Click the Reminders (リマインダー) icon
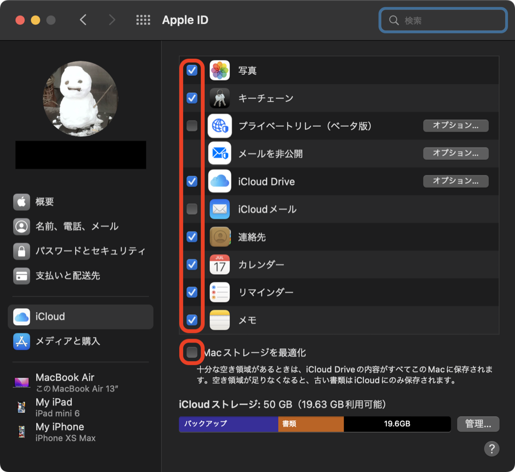515x472 pixels. tap(219, 292)
